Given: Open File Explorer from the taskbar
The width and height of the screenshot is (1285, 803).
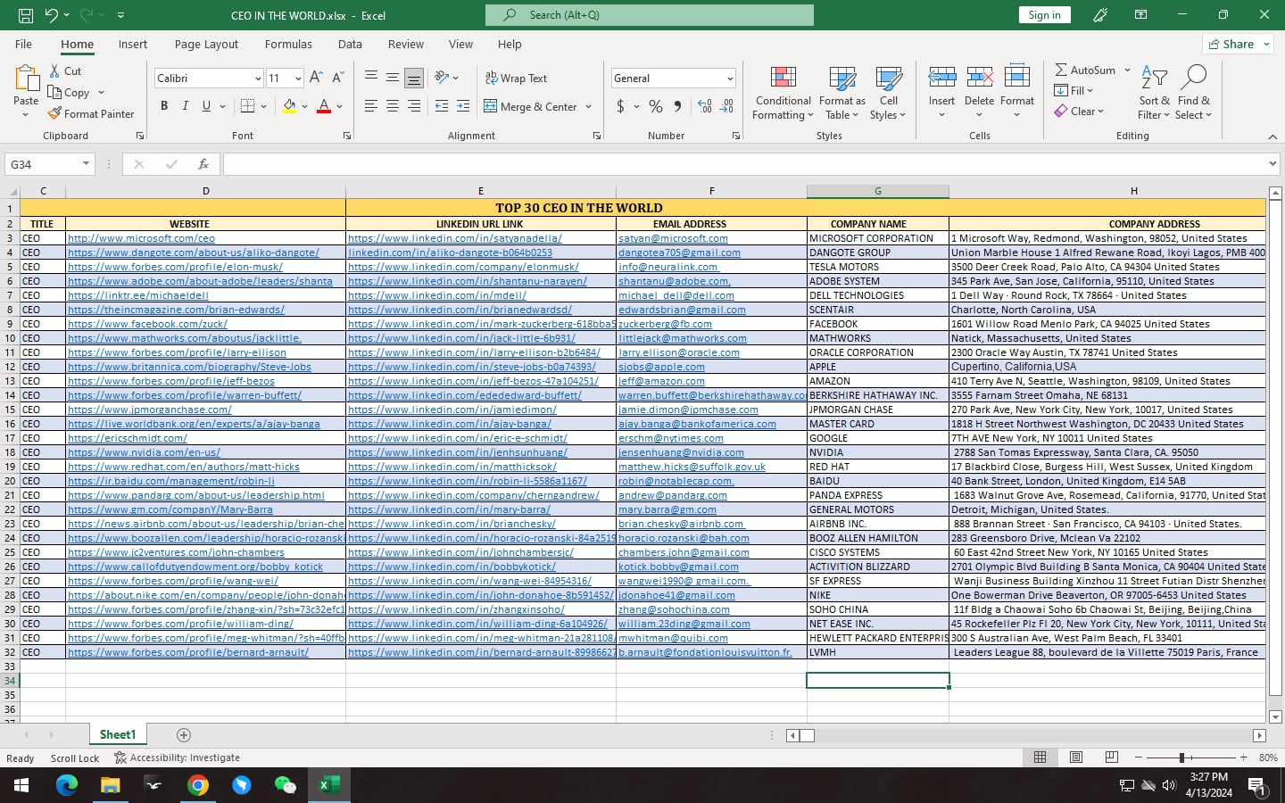Looking at the screenshot, I should [x=110, y=785].
